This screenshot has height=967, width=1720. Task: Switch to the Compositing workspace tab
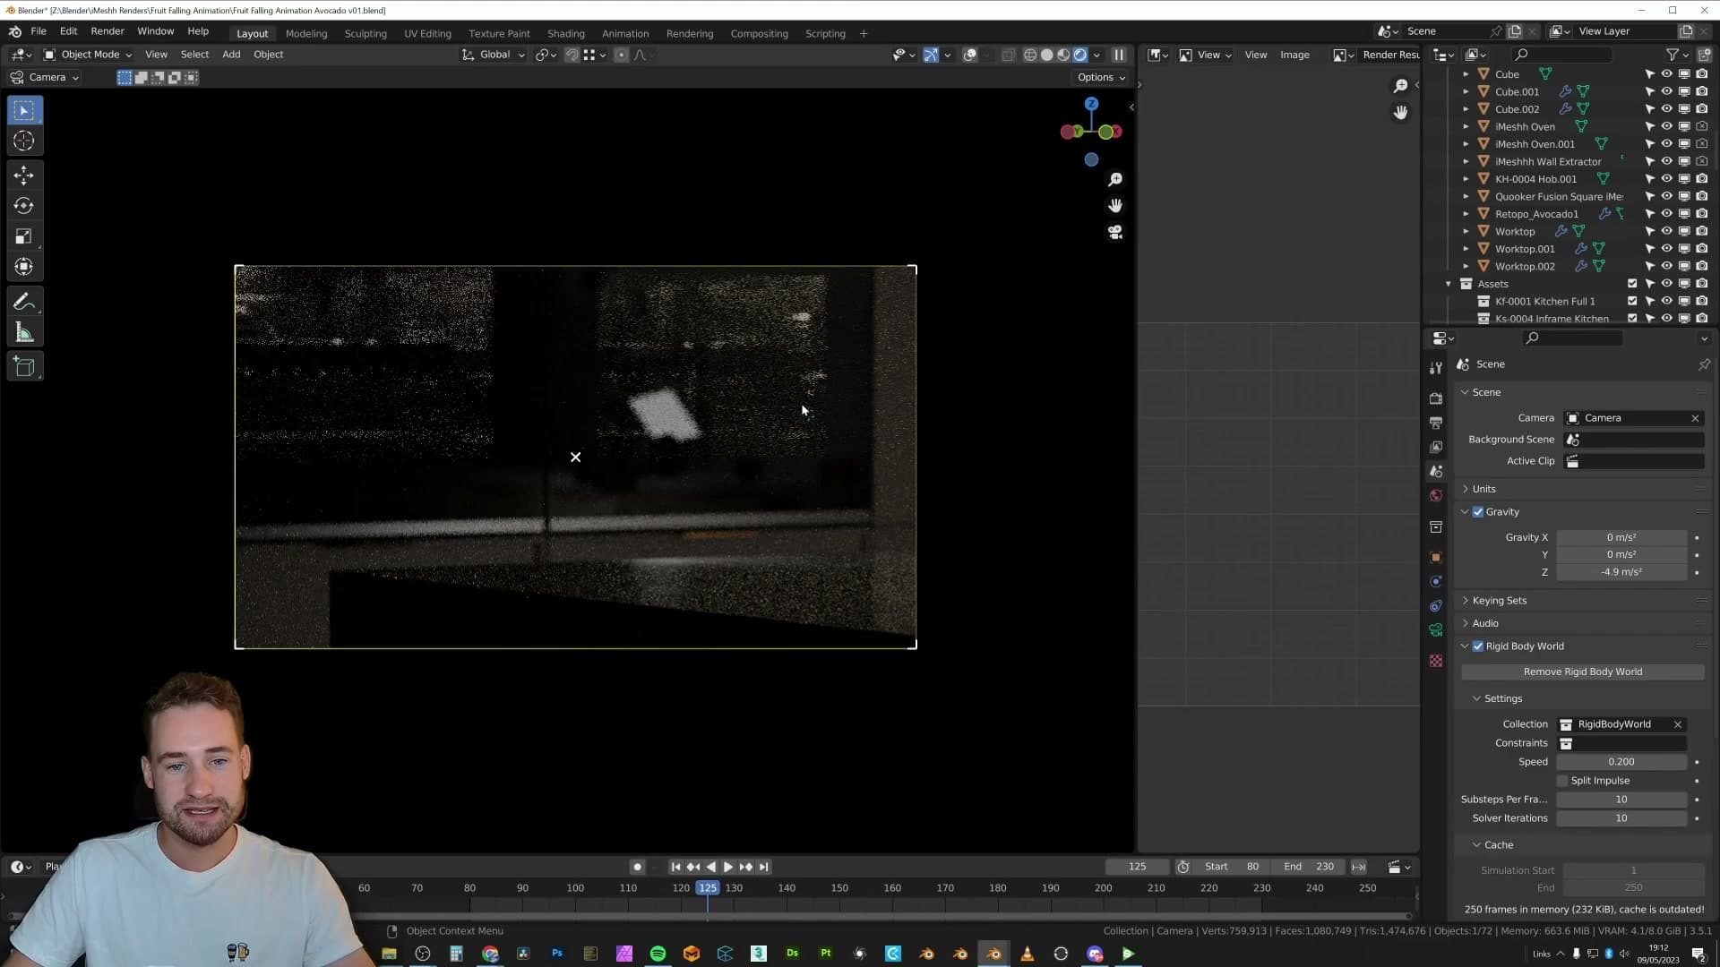coord(760,33)
